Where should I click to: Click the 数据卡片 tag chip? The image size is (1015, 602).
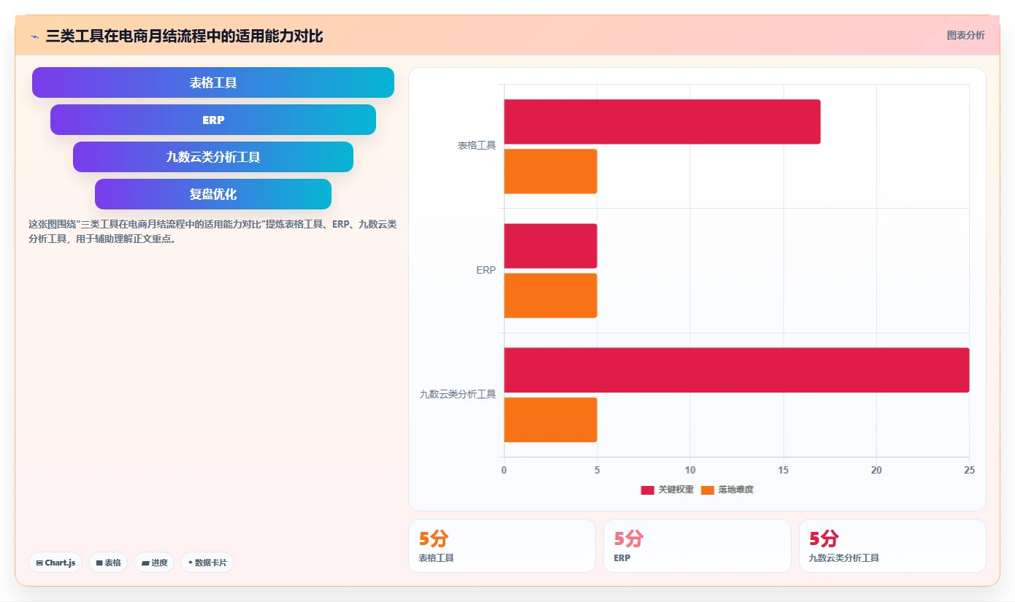tap(207, 563)
